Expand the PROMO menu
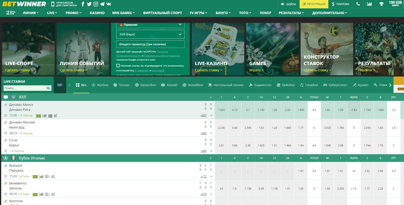This screenshot has height=205, width=404. (x=74, y=13)
